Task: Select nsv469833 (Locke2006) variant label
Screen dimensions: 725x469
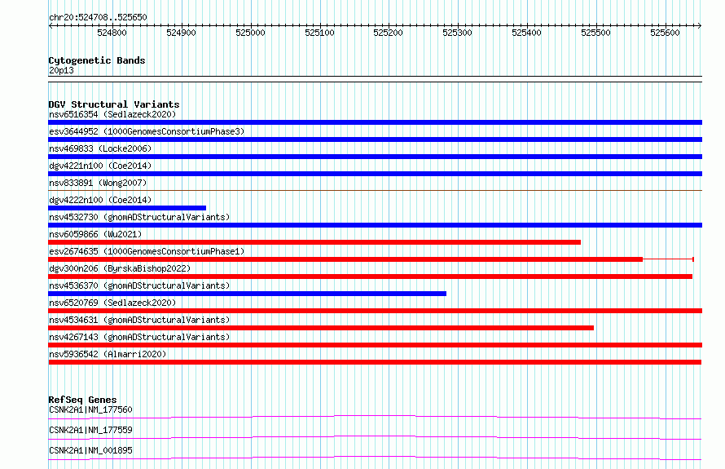Action: (100, 148)
